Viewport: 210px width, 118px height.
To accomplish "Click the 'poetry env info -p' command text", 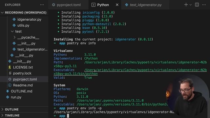I will pyautogui.click(x=84, y=108).
